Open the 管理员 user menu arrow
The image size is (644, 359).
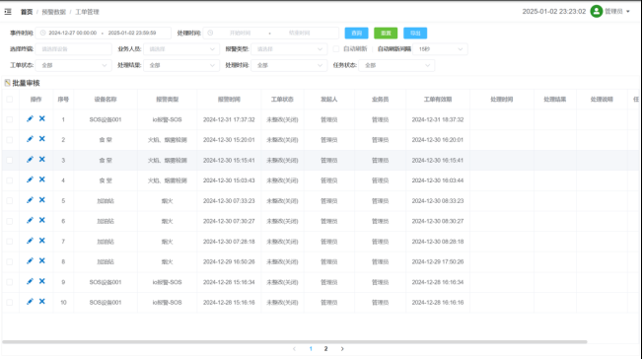(628, 12)
